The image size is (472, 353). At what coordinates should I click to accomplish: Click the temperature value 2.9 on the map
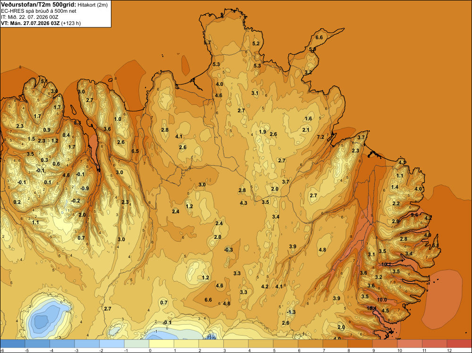pos(396,221)
